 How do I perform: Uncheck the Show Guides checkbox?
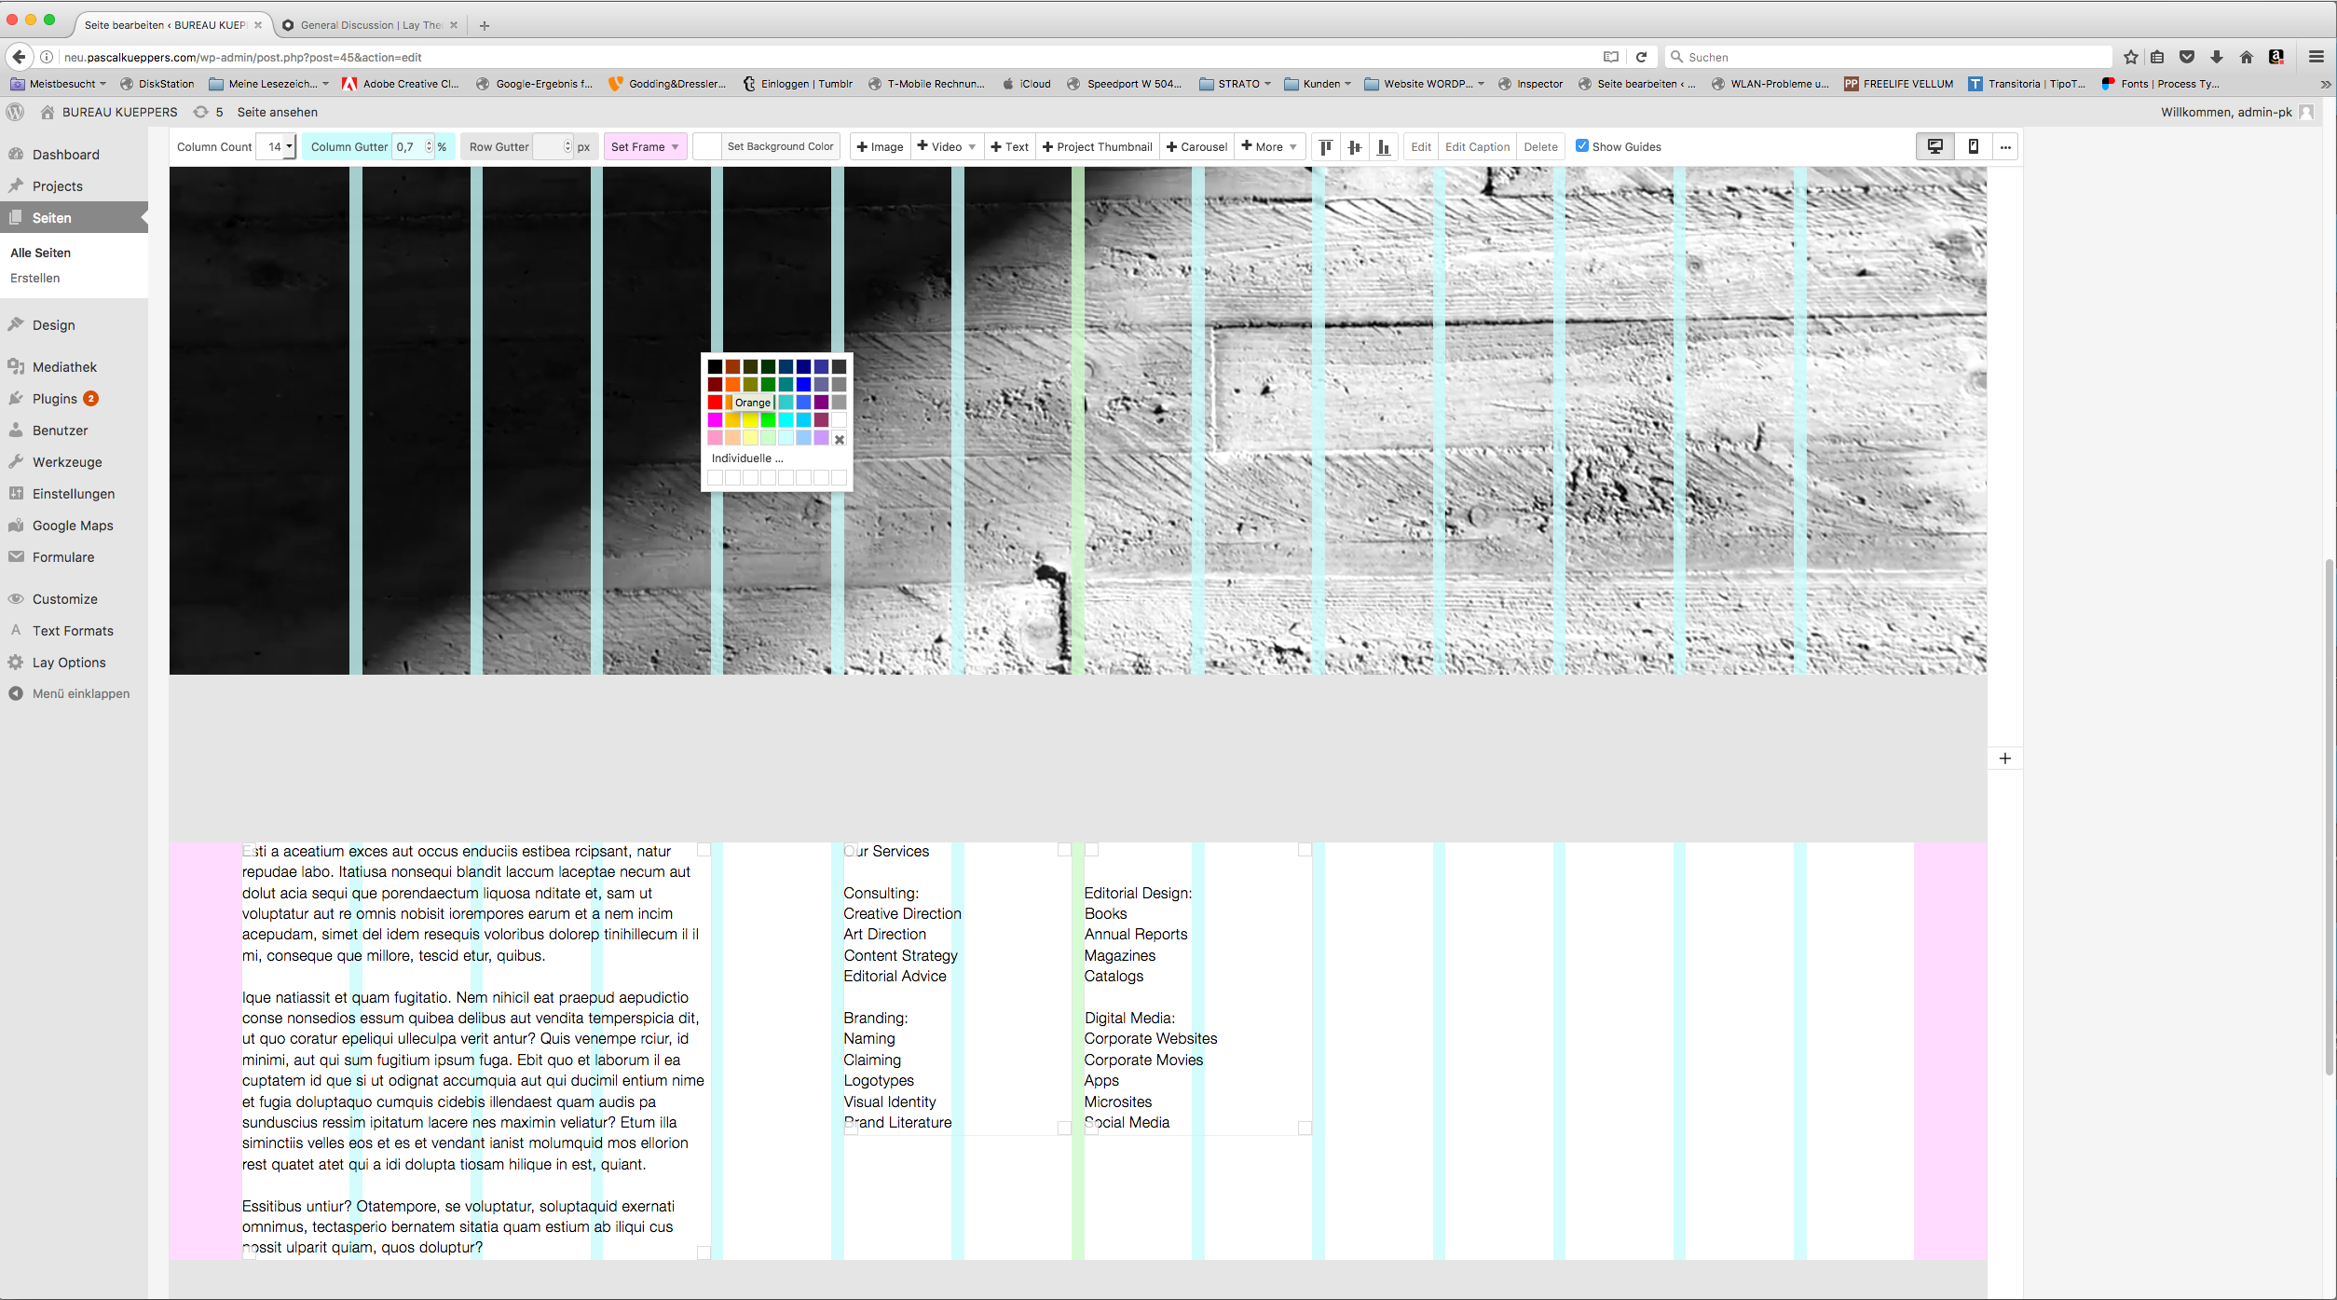coord(1581,145)
